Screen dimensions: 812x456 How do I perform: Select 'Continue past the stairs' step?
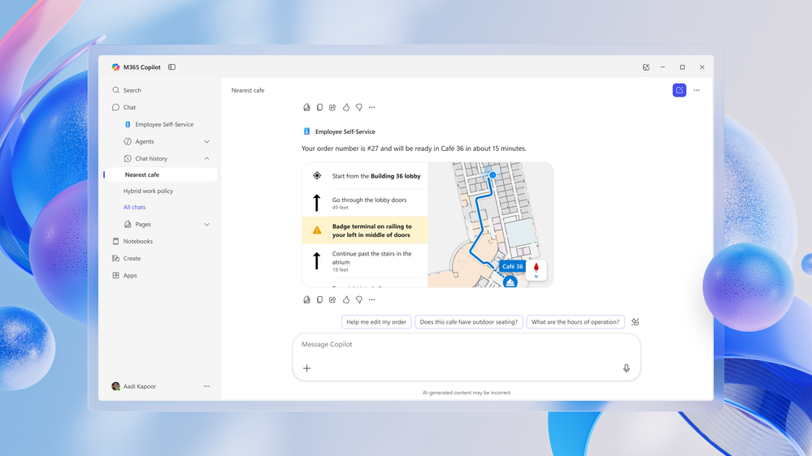point(365,261)
